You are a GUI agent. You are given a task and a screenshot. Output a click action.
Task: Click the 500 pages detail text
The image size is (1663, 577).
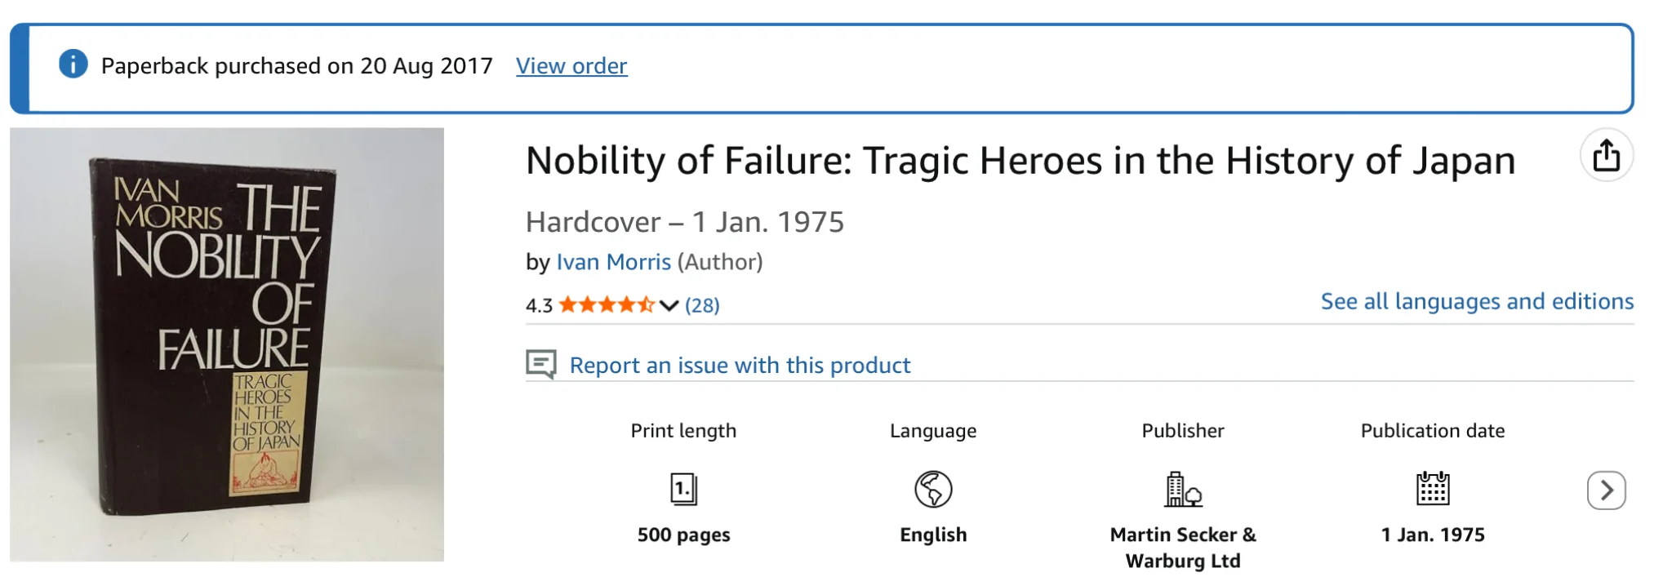tap(683, 535)
